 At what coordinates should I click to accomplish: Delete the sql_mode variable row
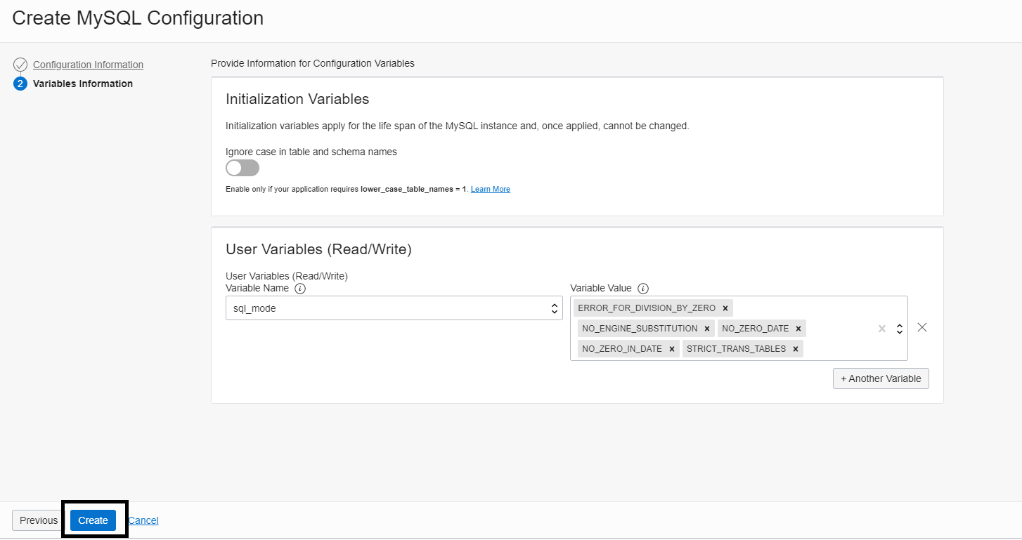click(x=922, y=328)
